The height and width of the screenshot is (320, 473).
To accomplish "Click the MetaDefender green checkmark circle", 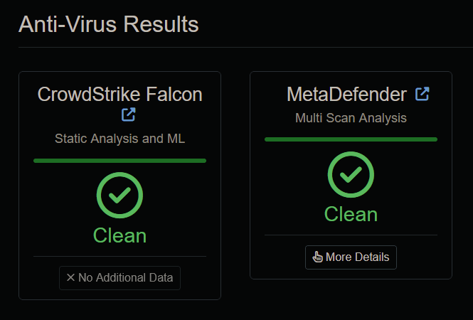I will point(351,174).
